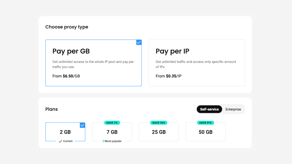The height and width of the screenshot is (164, 292).
Task: Click the Choose proxy type heading
Action: click(67, 27)
